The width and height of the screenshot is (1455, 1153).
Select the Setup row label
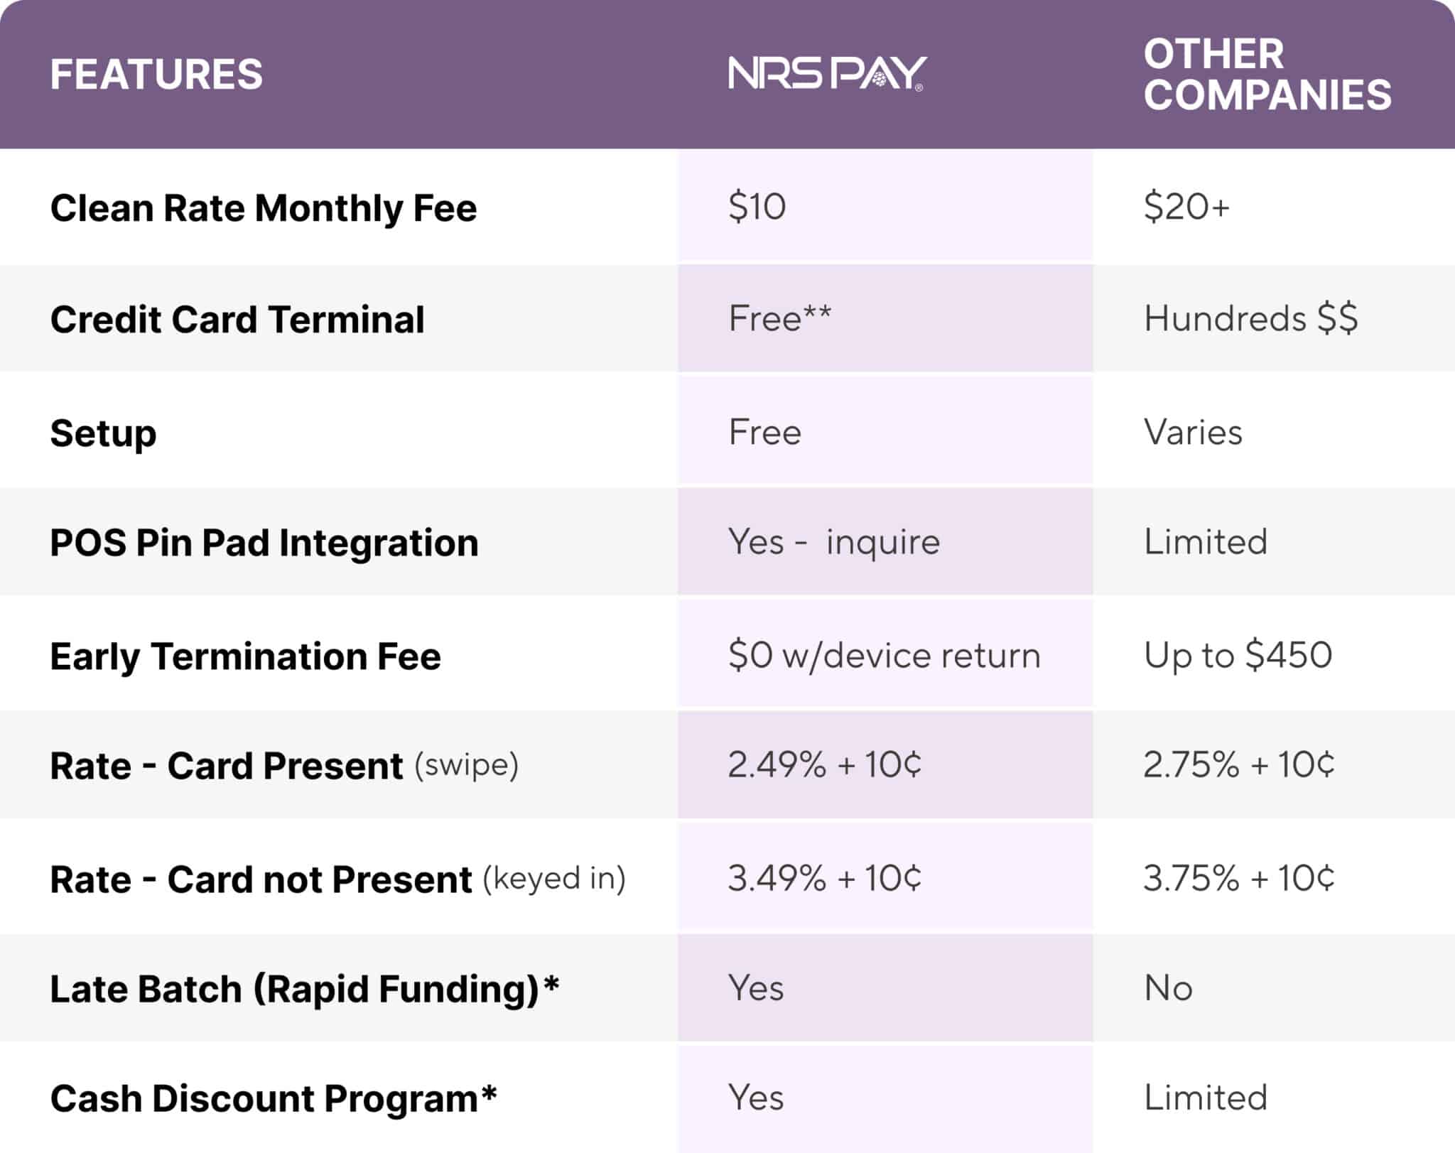coord(103,433)
